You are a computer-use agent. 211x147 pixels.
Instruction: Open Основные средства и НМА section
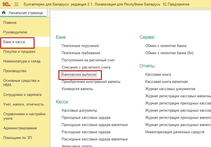[x=21, y=83]
